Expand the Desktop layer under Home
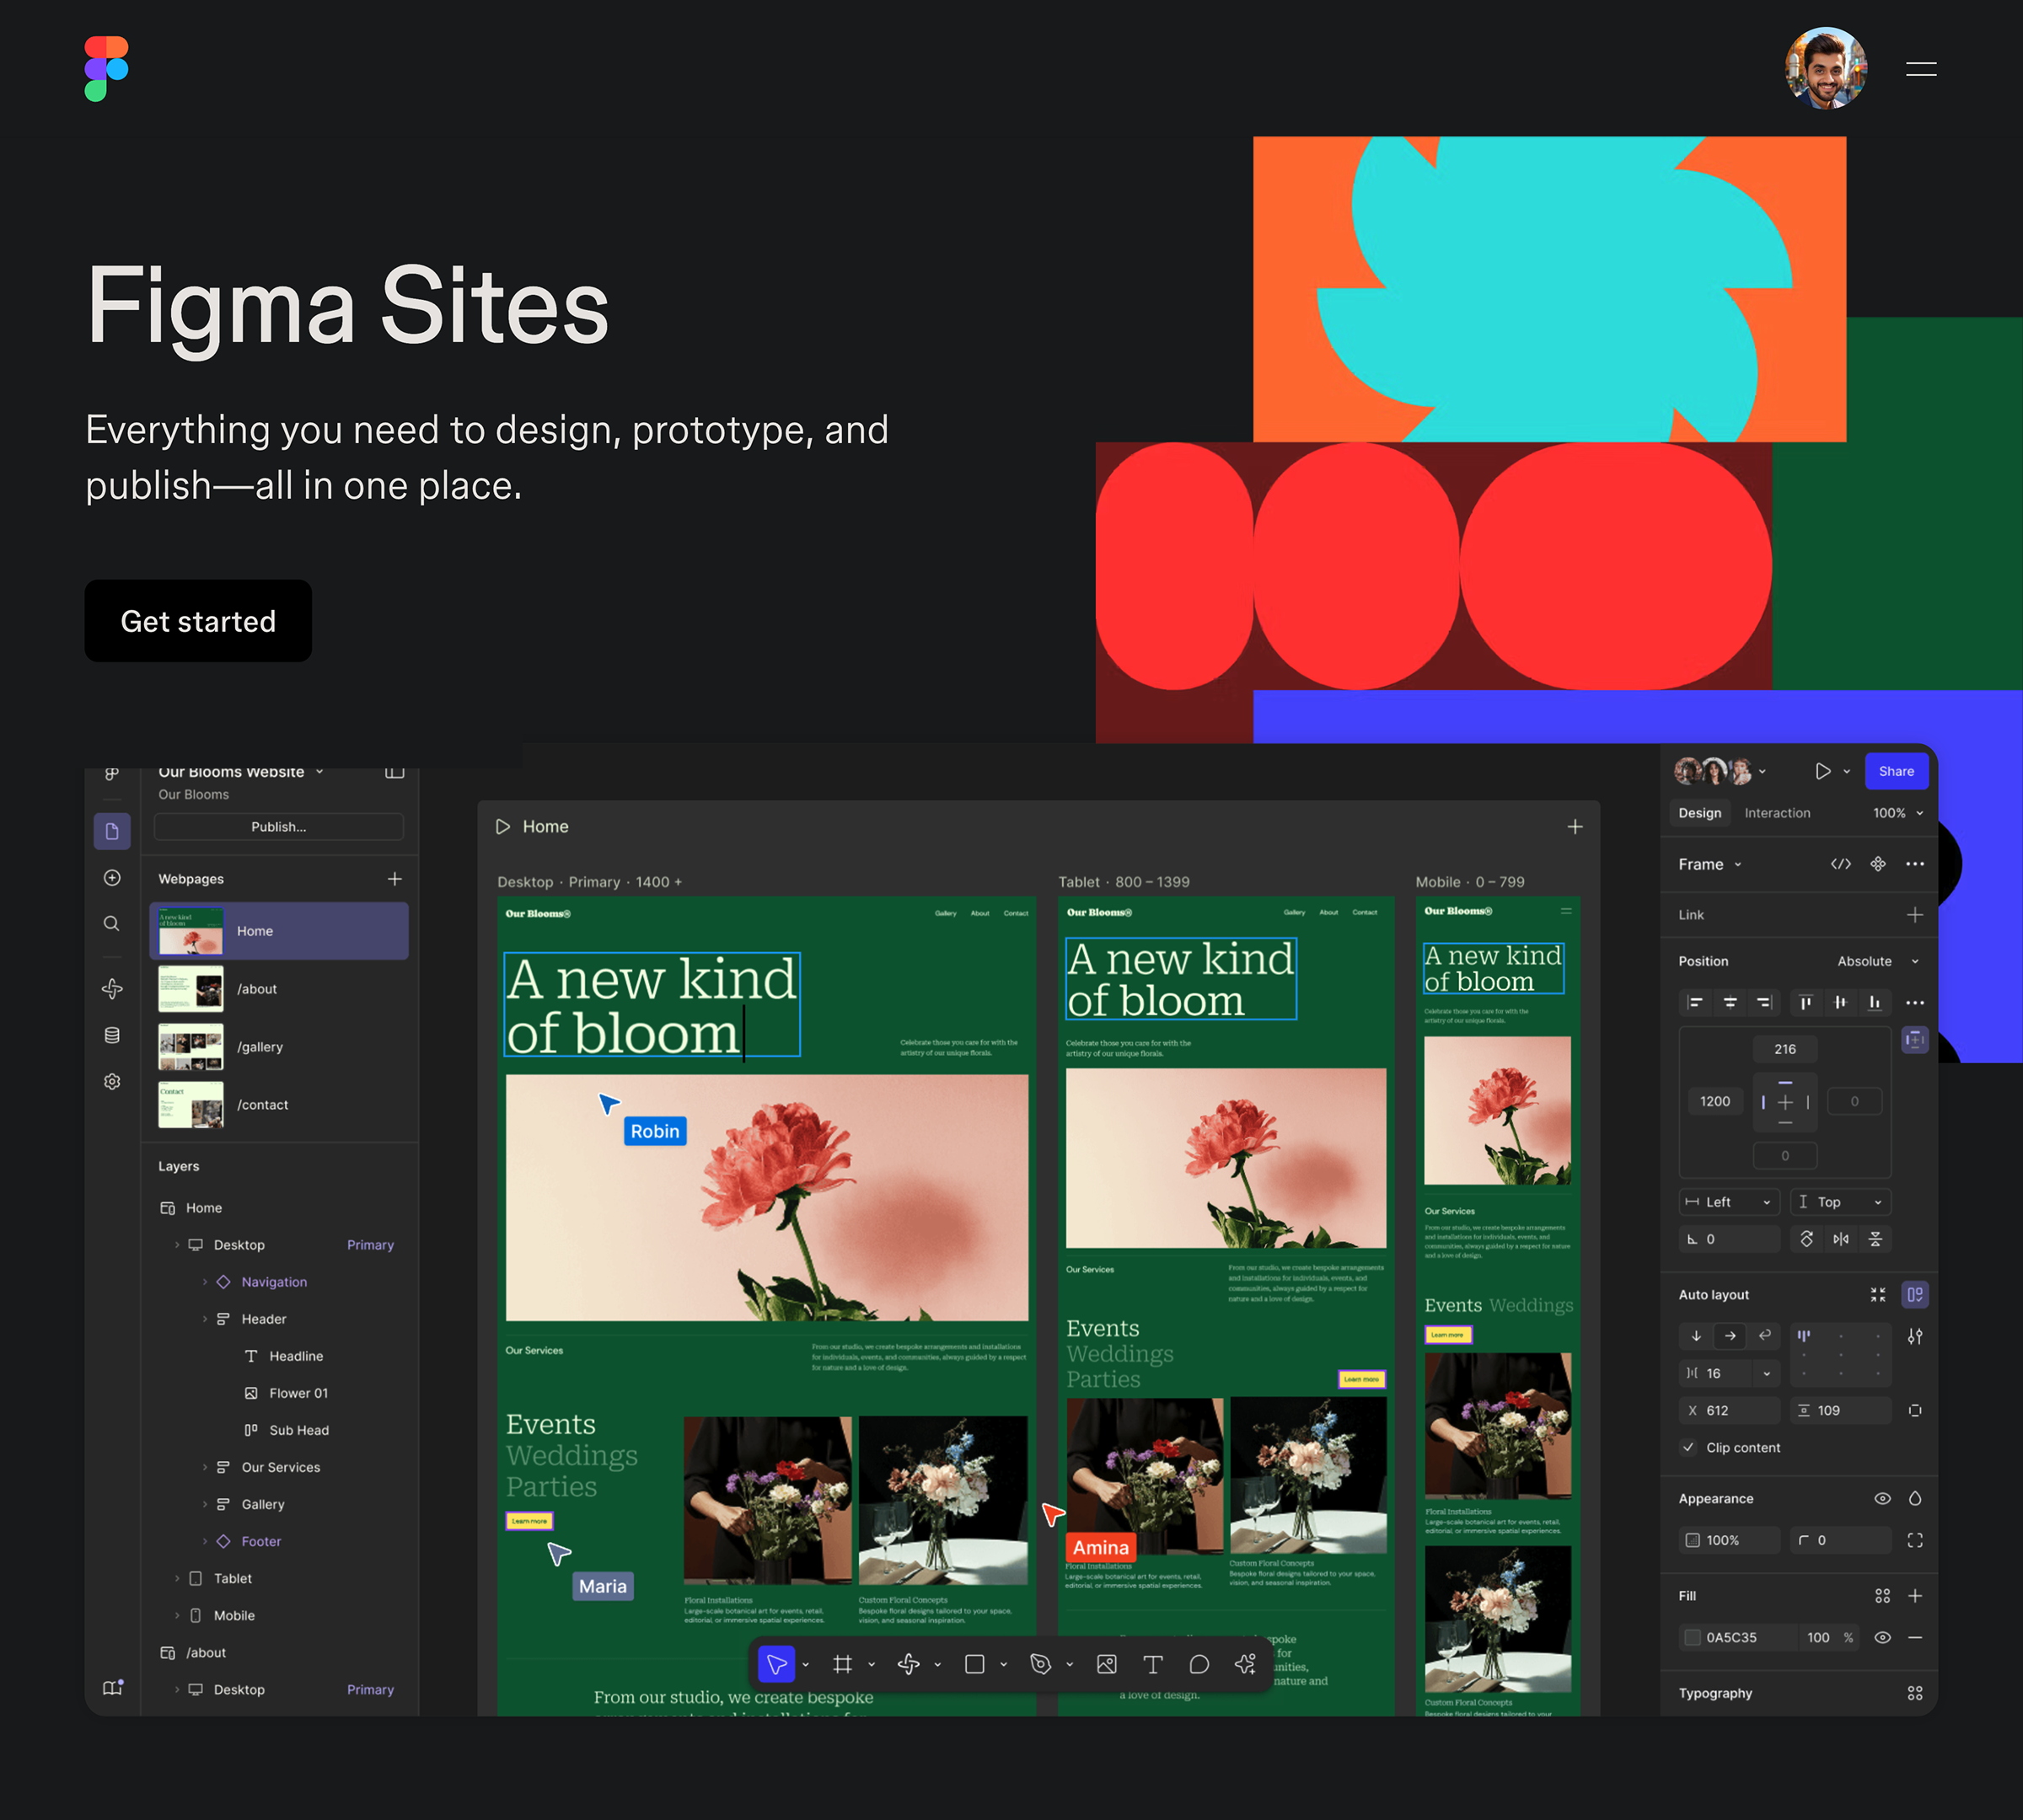Image resolution: width=2023 pixels, height=1820 pixels. [177, 1245]
